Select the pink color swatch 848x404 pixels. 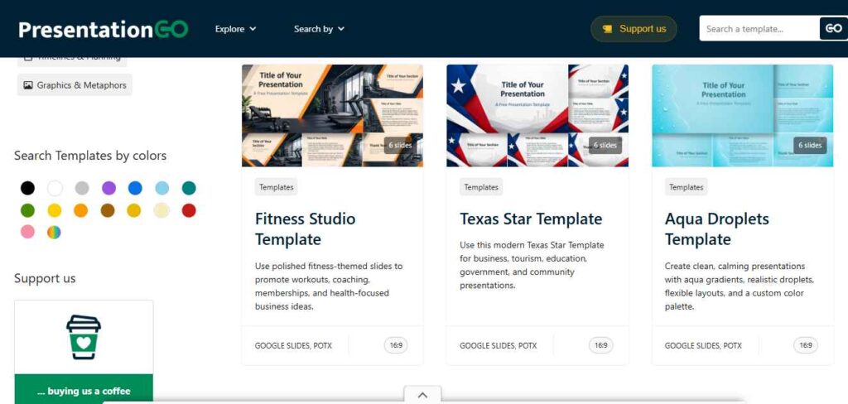pyautogui.click(x=27, y=232)
